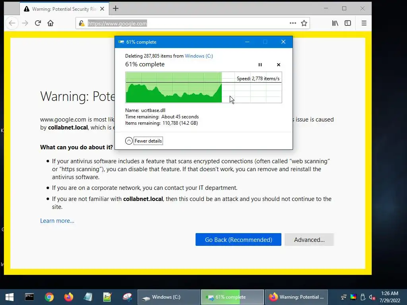
Task: Launch Firefox from the pinned taskbar icon
Action: pyautogui.click(x=68, y=297)
